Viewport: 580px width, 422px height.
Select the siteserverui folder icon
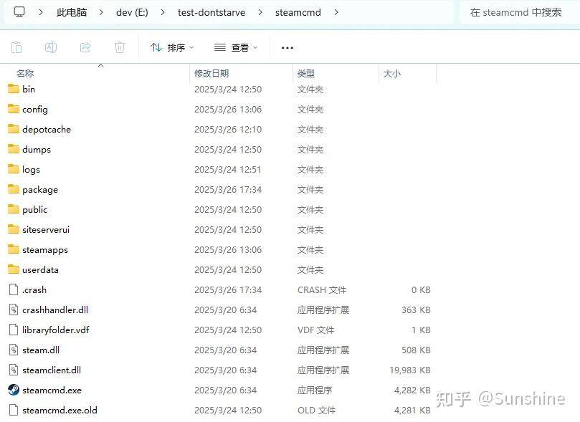[x=14, y=229]
